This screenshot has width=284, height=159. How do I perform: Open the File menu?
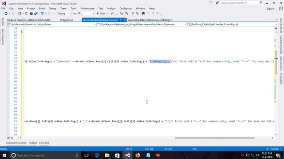pyautogui.click(x=3, y=8)
